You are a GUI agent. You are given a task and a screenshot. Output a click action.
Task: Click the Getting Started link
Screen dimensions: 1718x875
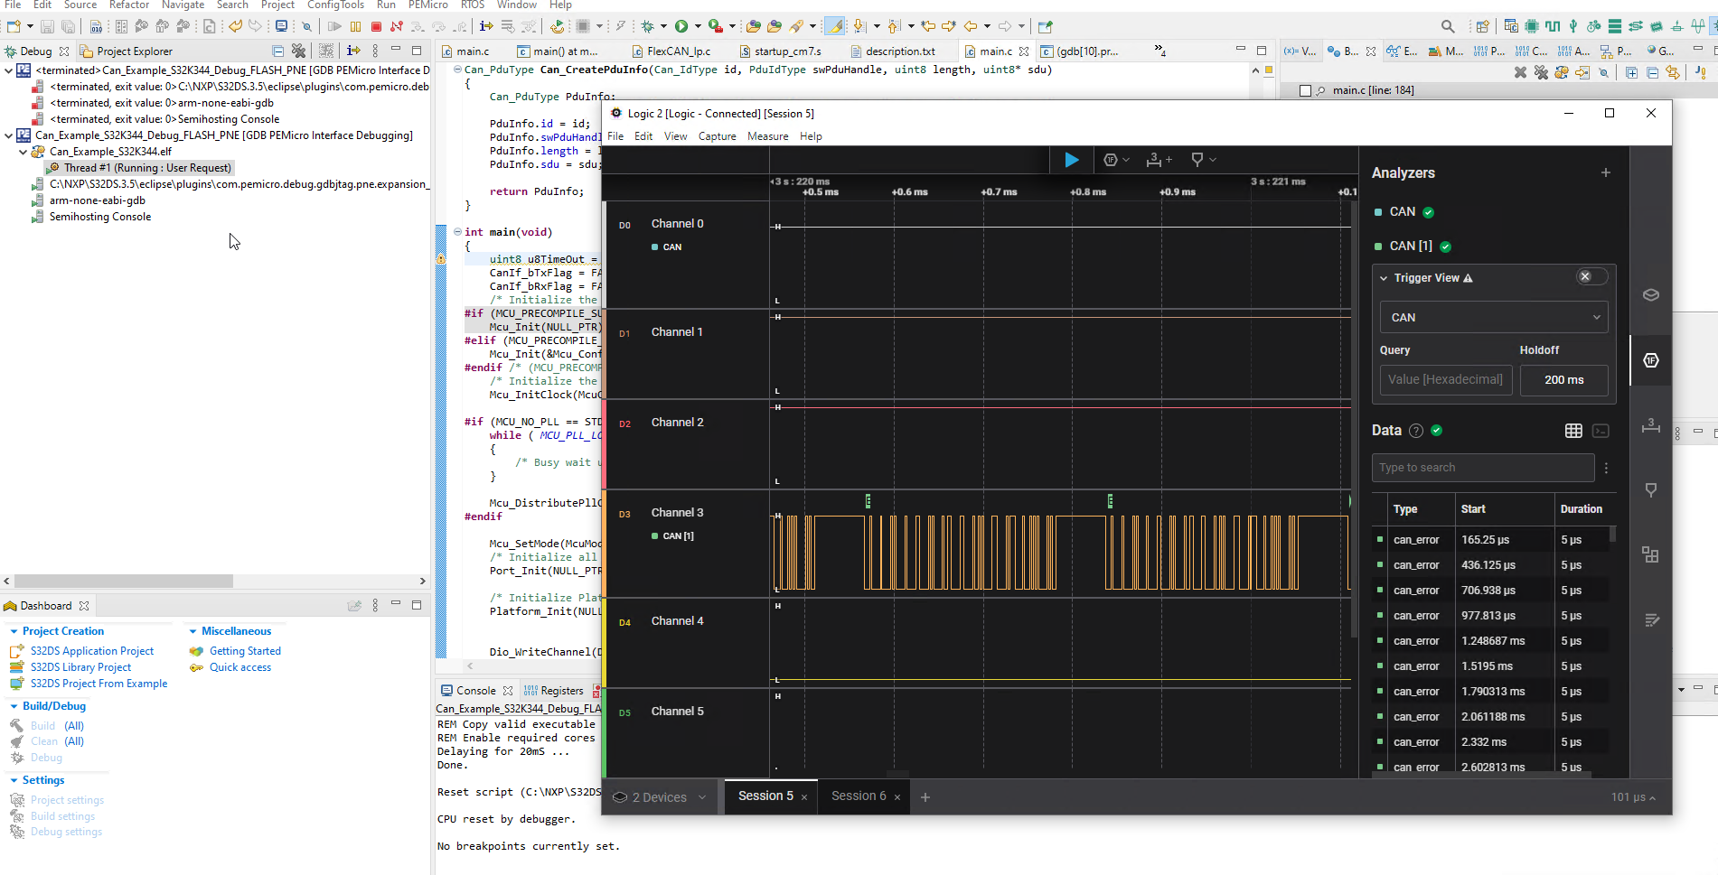point(245,650)
